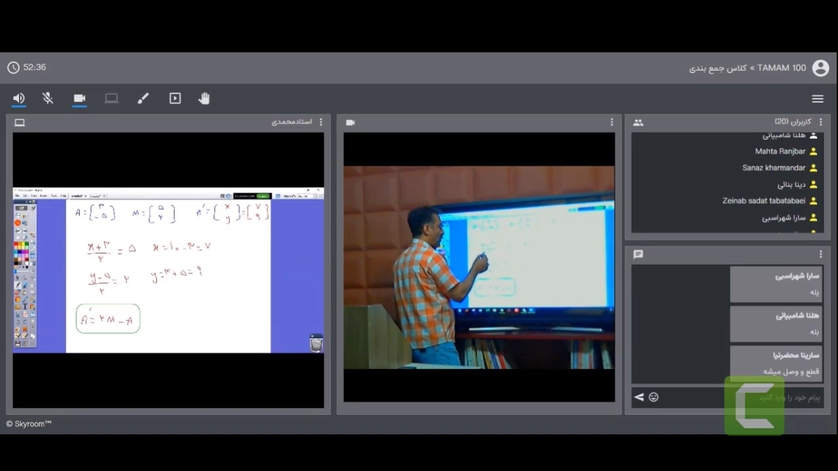Click the user account avatar icon

(820, 68)
